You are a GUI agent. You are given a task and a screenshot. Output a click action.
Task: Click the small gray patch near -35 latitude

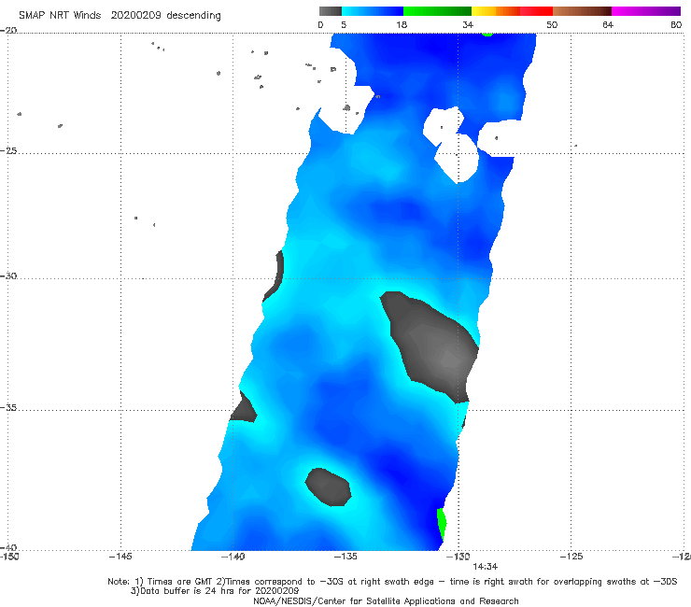coord(244,408)
